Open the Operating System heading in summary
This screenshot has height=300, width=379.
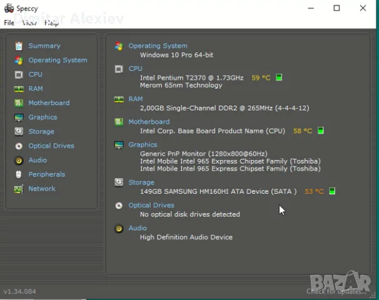(158, 46)
